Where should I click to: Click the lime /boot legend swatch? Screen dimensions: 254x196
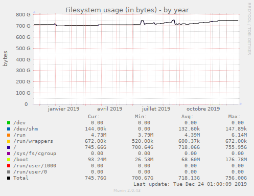(9, 160)
